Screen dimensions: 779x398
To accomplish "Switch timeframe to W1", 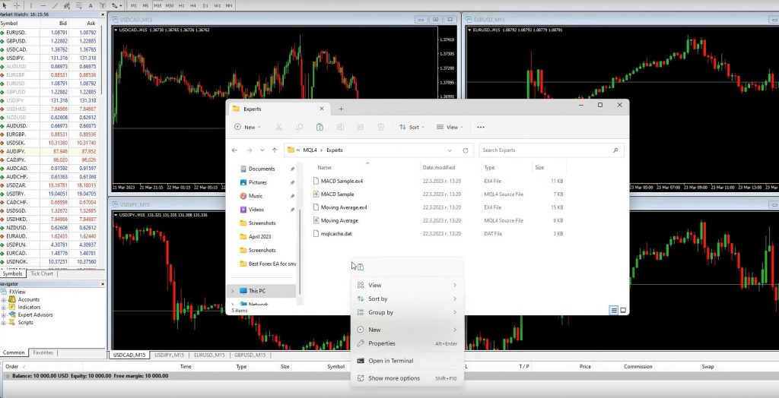I will click(217, 5).
